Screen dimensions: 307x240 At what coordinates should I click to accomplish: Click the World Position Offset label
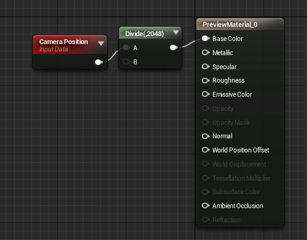[241, 150]
